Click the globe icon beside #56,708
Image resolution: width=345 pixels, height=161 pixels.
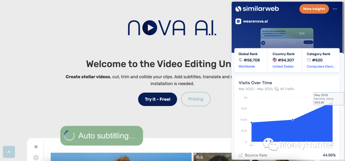coord(241,60)
